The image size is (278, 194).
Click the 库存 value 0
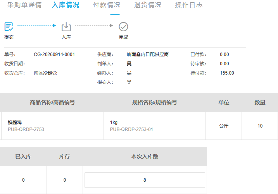tap(65, 180)
